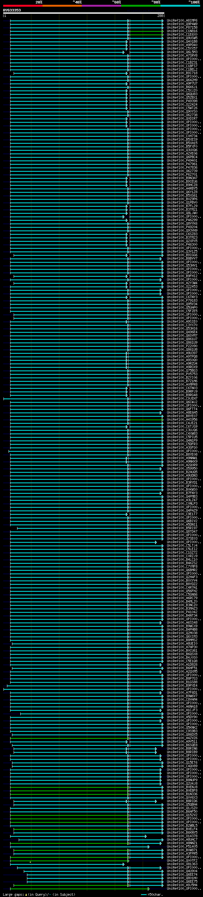Select label UniRef100_C4JE21
Viewport: 203px width, 897px height.
pos(182,424)
